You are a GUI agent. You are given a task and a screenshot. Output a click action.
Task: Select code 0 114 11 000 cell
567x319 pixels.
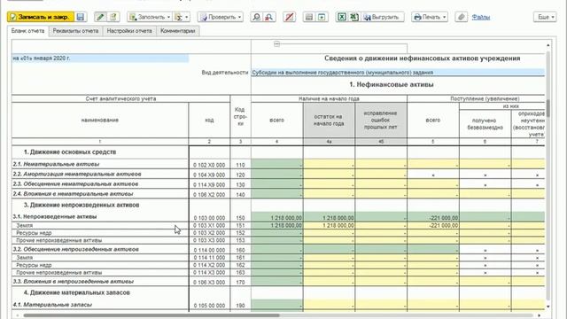(x=209, y=258)
